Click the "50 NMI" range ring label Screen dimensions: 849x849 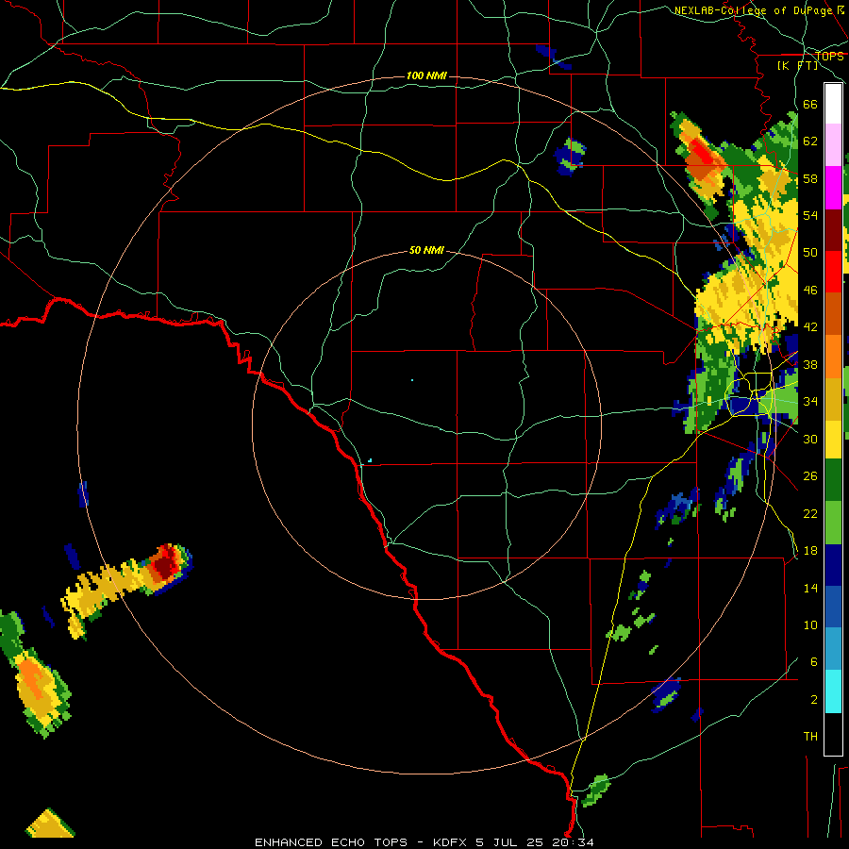[x=426, y=250]
